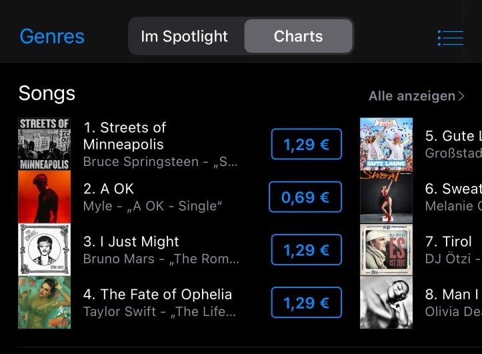Open the Gute Laune album cover
482x354 pixels.
(387, 144)
